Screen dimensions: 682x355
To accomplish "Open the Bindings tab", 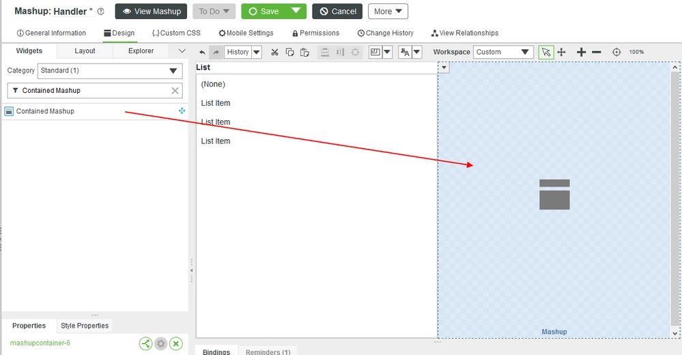I will pyautogui.click(x=216, y=352).
